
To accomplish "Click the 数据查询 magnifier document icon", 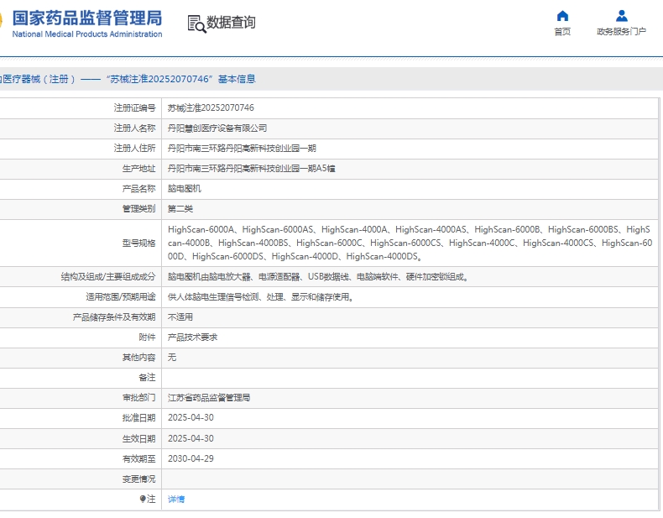I will [x=196, y=24].
